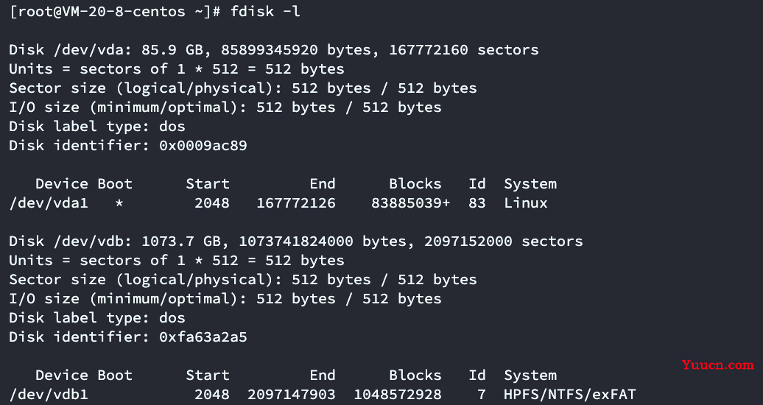Click the vdb1 end sector 2097147903
This screenshot has width=763, height=405.
[292, 394]
